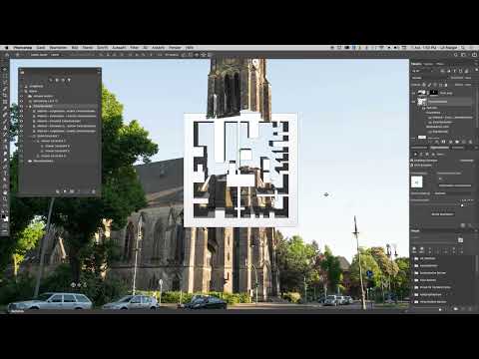Click the render icon at 3D panel bottom
Image resolution: width=479 pixels, height=359 pixels.
pos(72,191)
